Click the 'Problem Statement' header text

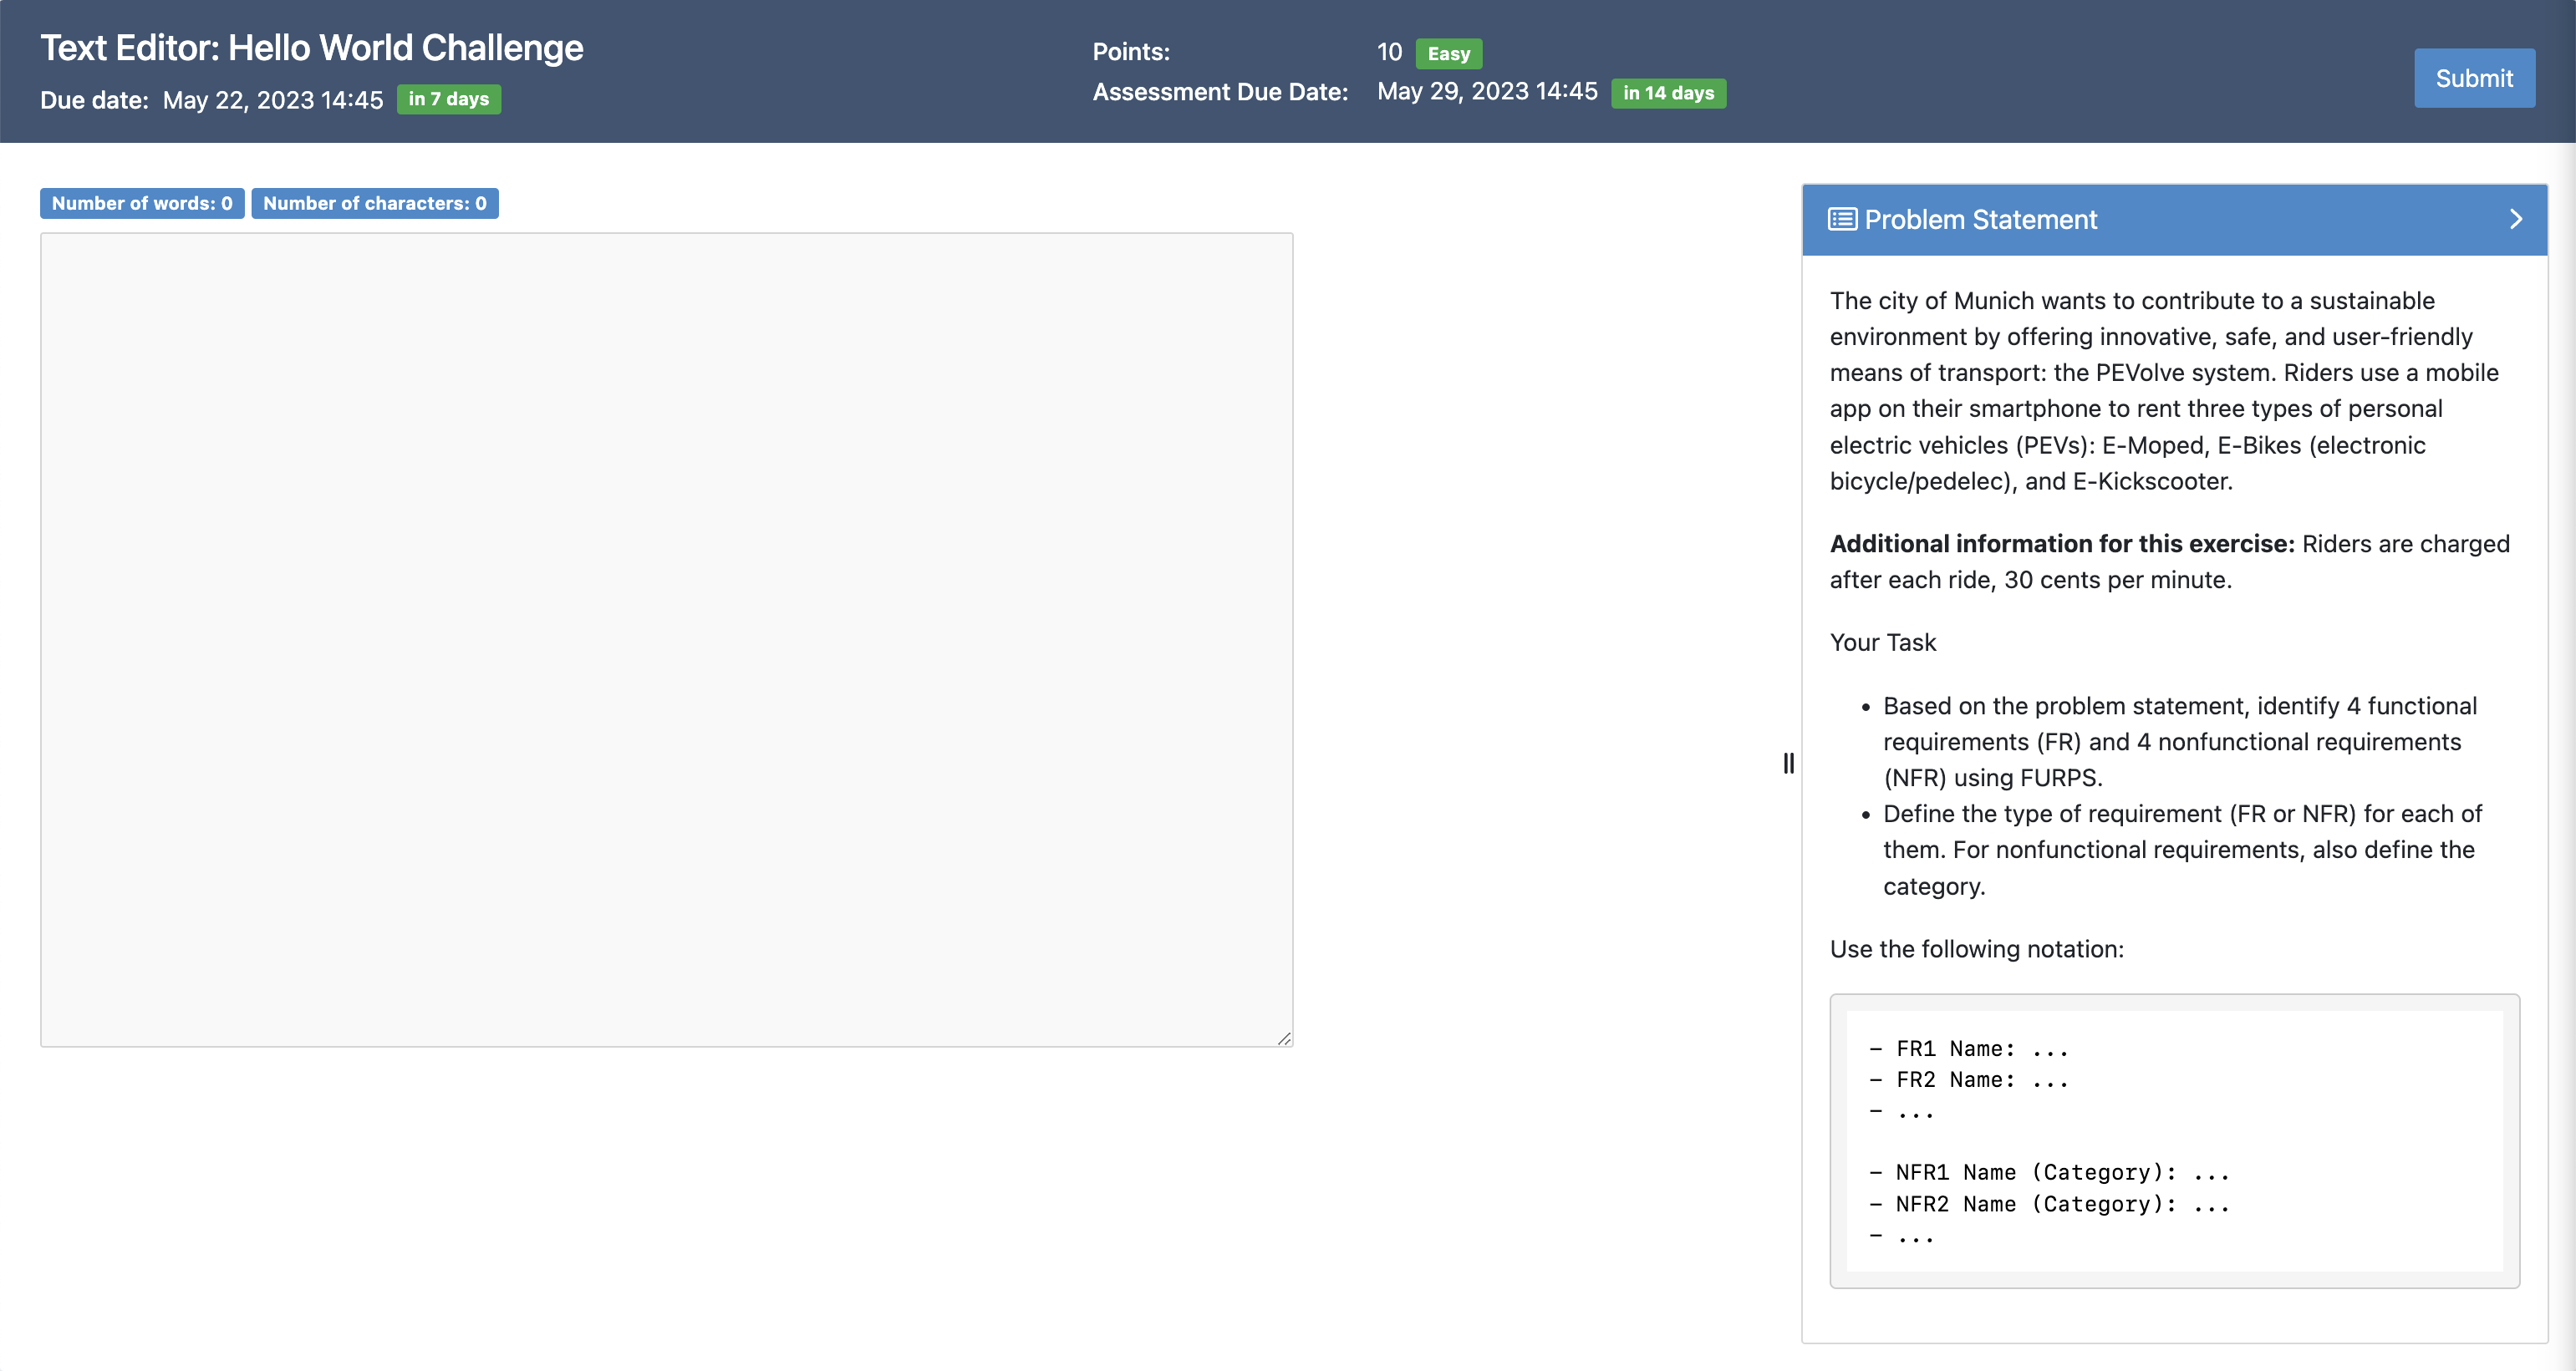pos(1981,219)
